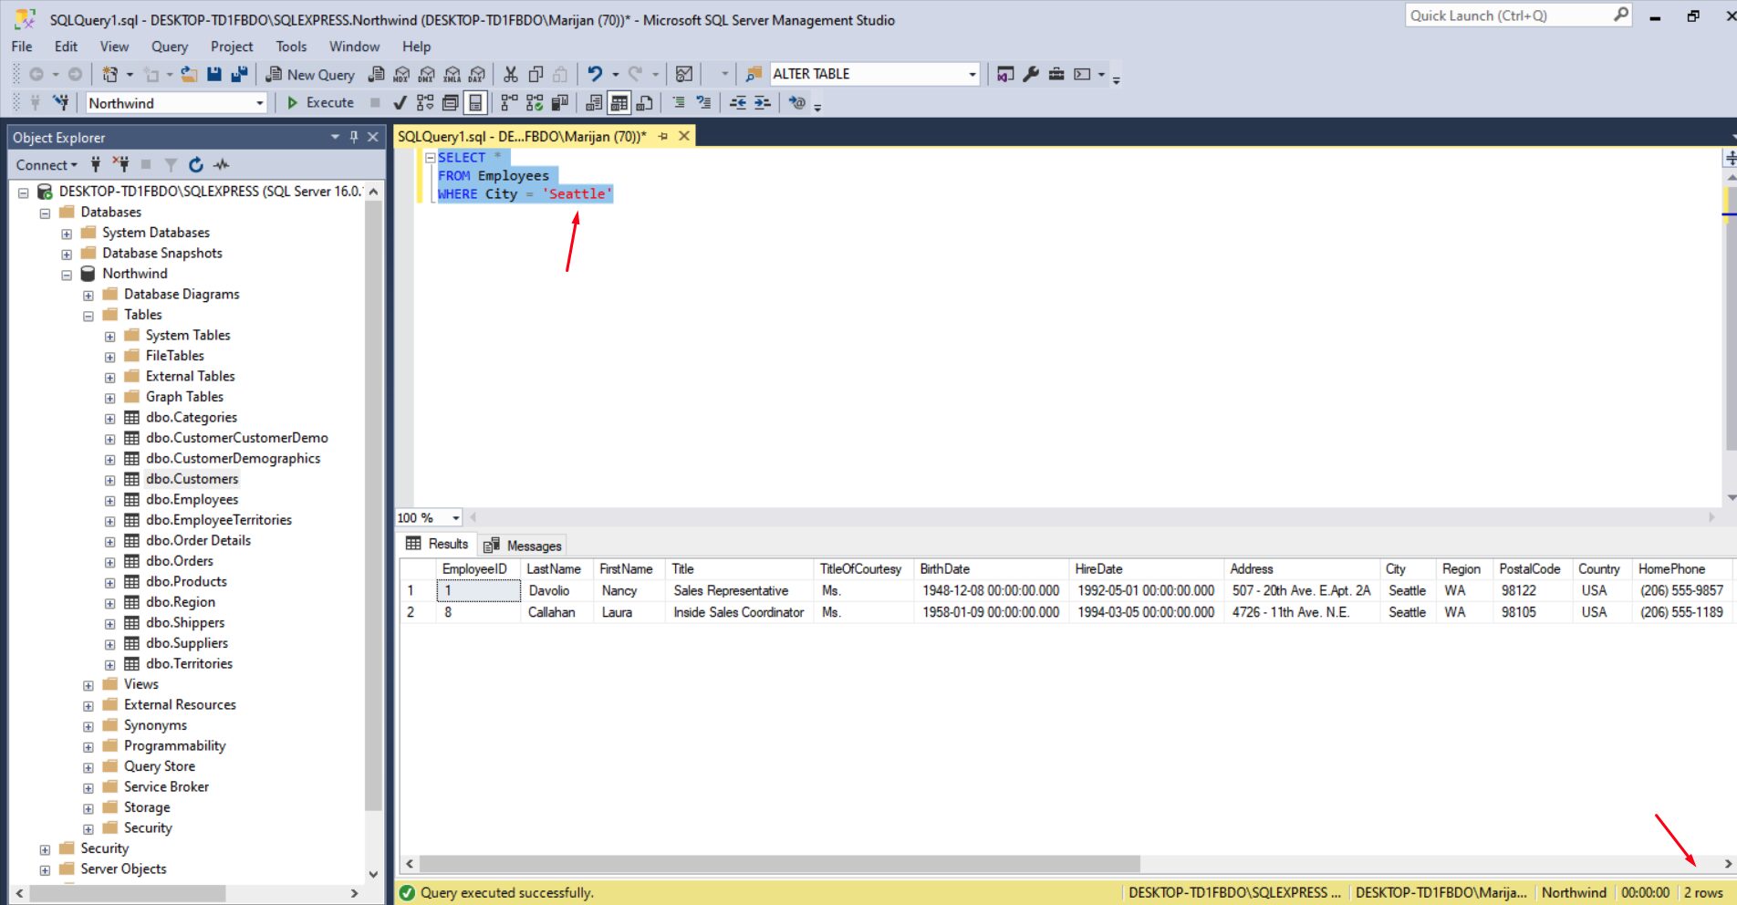
Task: Toggle auto-hide pin on Object Explorer
Action: [x=354, y=137]
